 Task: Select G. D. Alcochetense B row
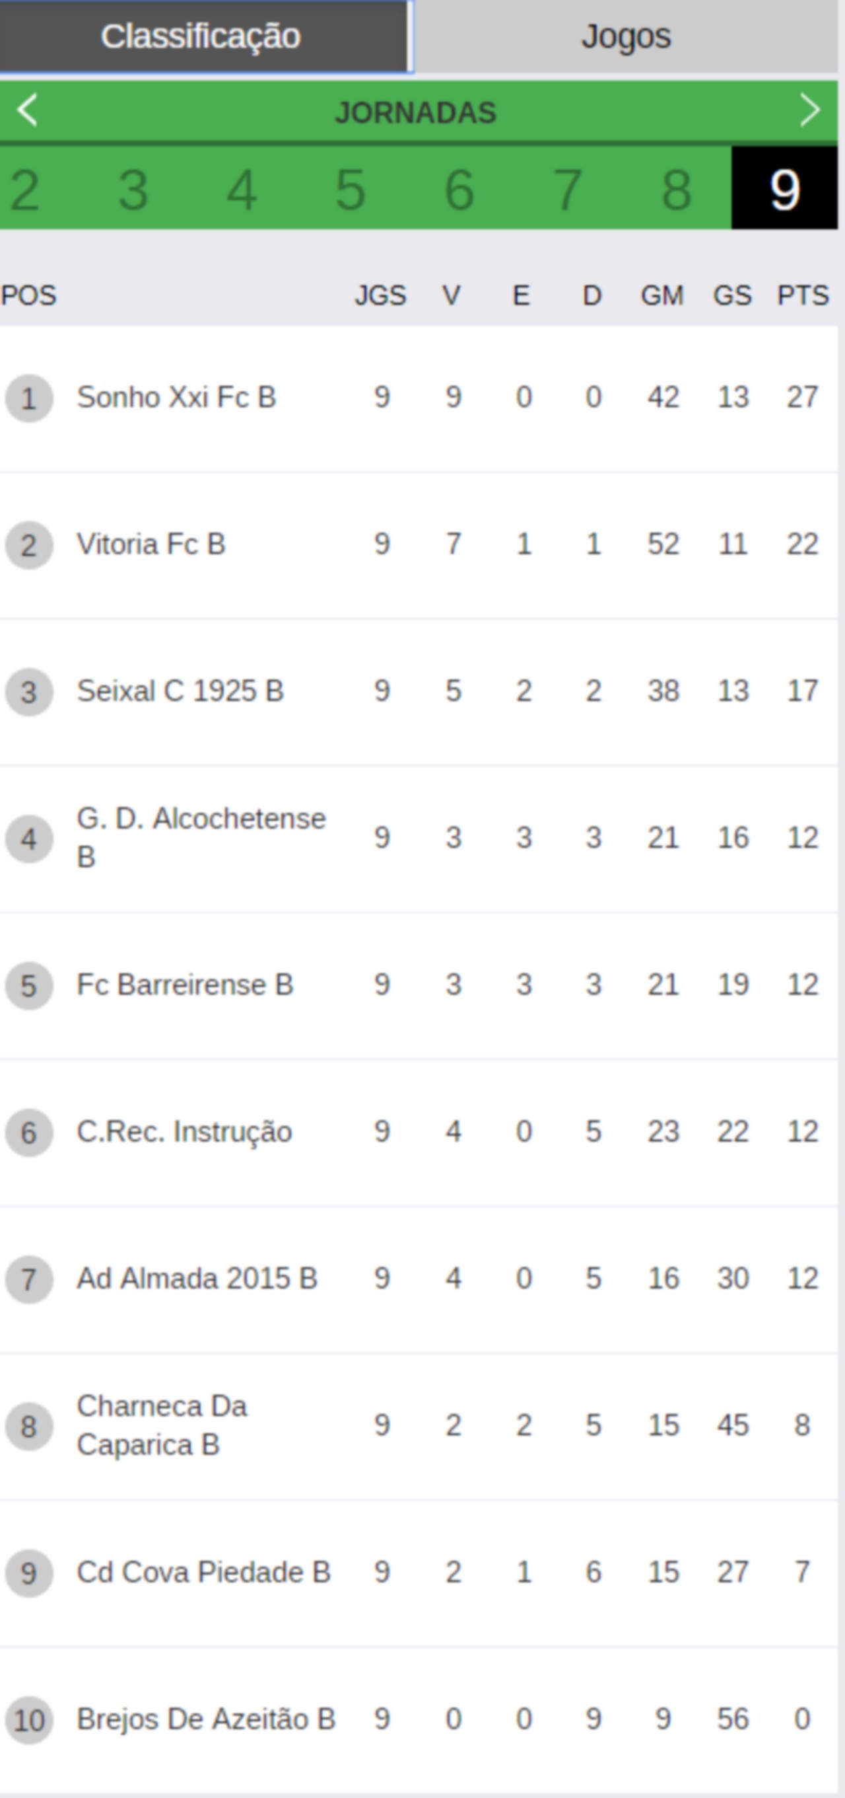[419, 839]
